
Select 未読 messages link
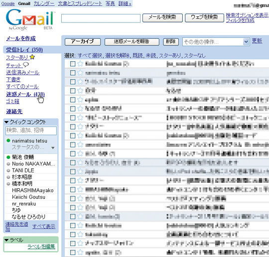[x=151, y=56]
